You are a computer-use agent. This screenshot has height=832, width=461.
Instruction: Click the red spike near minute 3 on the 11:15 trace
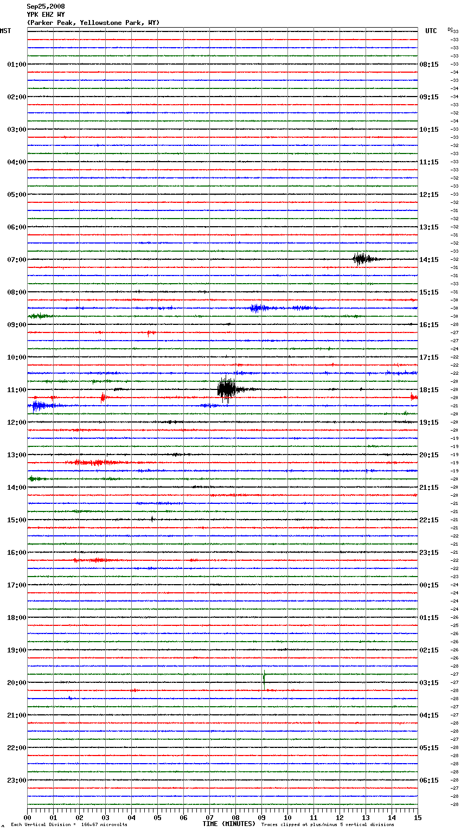coord(103,398)
